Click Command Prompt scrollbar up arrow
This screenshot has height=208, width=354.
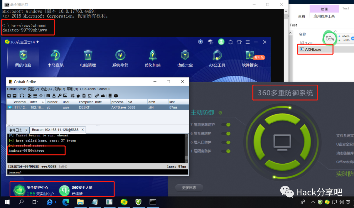286,11
